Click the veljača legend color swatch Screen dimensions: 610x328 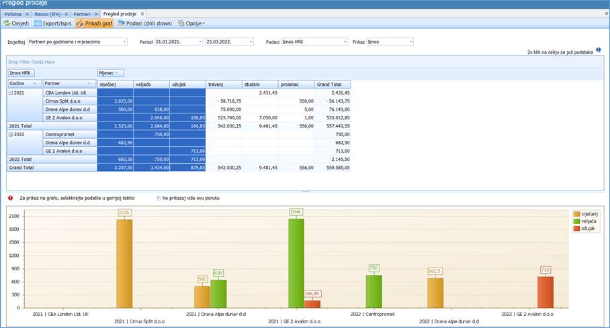tap(576, 221)
